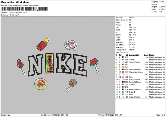Click the embroidered letter K outline
Image resolution: width=166 pixels, height=117 pixels.
coord(64,63)
